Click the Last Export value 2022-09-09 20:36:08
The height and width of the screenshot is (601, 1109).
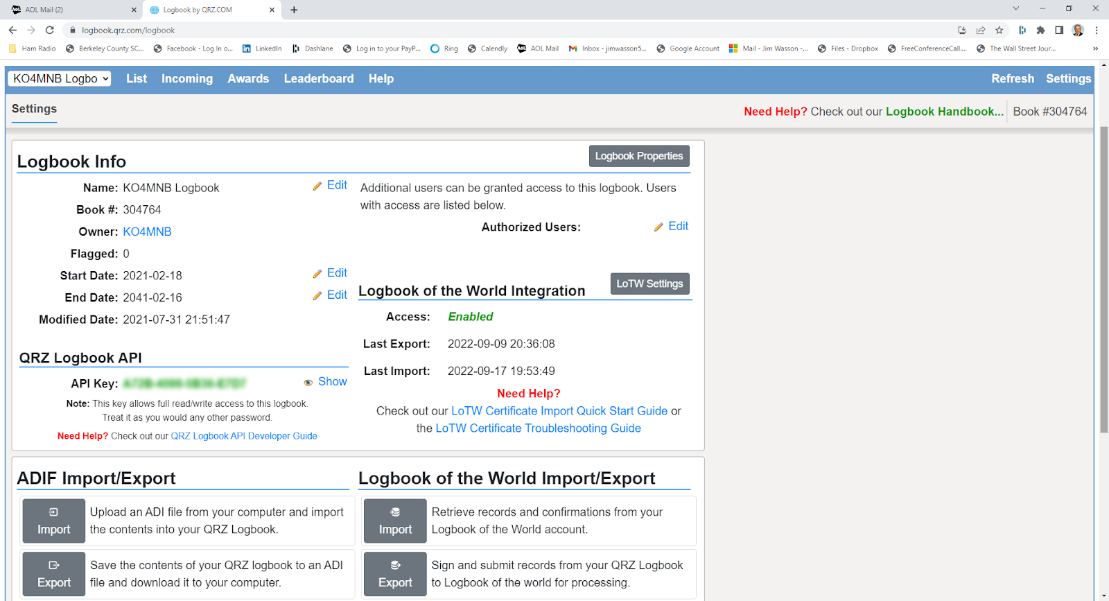(501, 344)
